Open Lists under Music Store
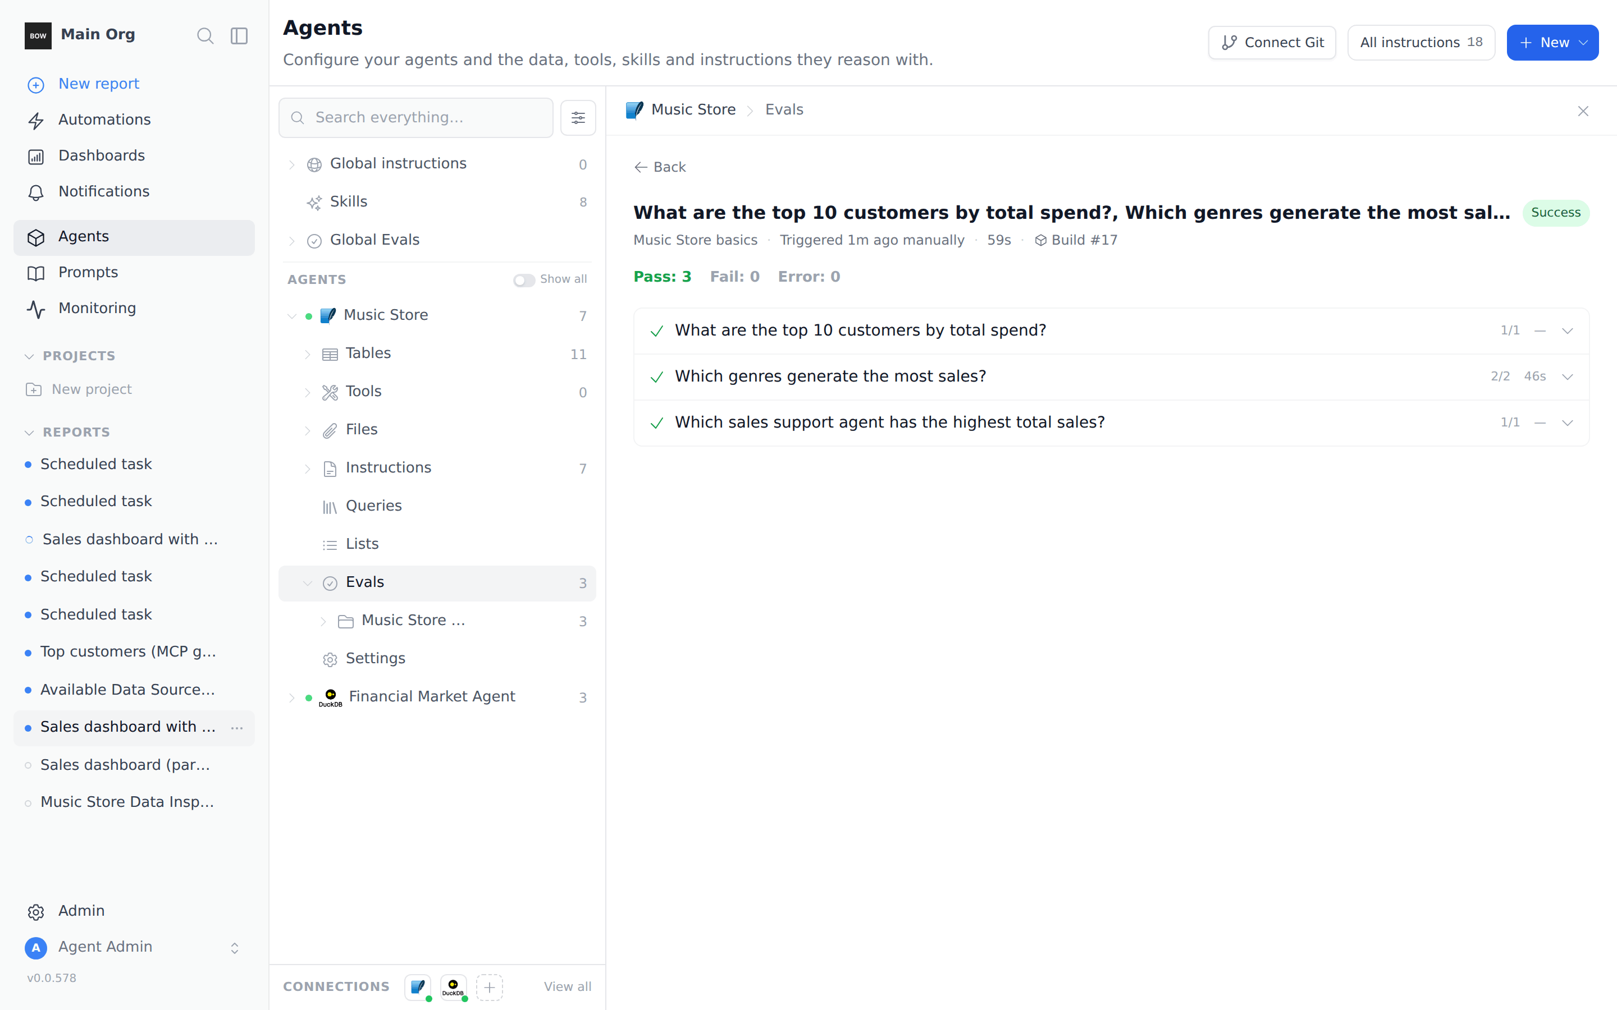Screen dimensions: 1617x1010 point(437,544)
